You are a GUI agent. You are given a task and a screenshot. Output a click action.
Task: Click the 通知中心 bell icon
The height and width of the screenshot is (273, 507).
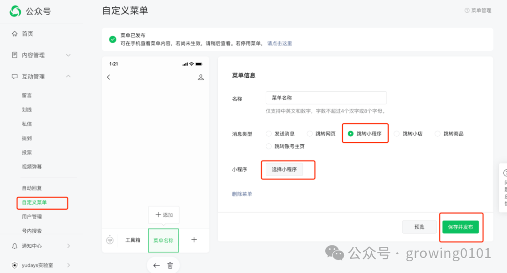point(15,245)
